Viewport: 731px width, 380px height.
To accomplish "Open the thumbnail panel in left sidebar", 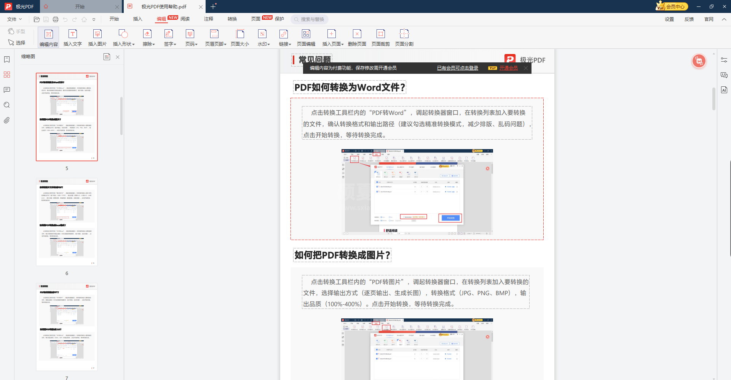I will tap(7, 75).
